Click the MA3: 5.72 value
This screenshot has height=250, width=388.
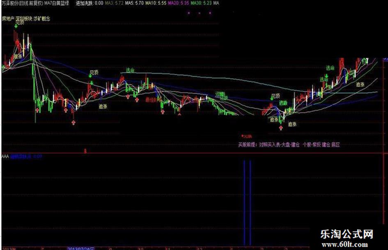(x=114, y=3)
